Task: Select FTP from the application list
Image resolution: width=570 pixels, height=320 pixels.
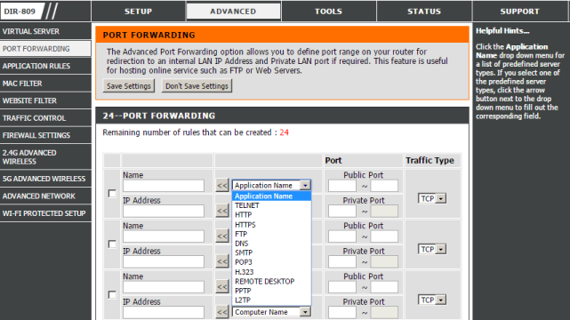Action: click(x=271, y=235)
